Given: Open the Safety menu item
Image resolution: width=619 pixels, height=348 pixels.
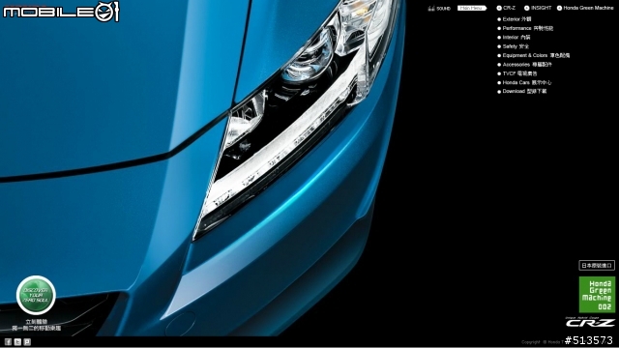Looking at the screenshot, I should click(514, 46).
